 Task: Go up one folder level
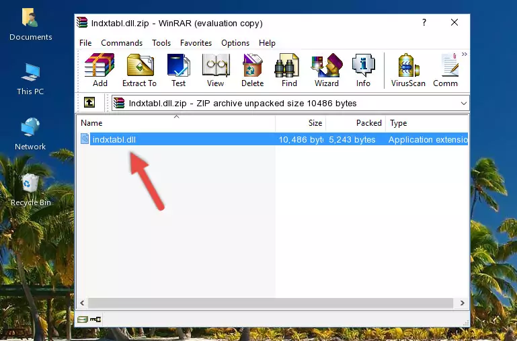click(x=89, y=102)
